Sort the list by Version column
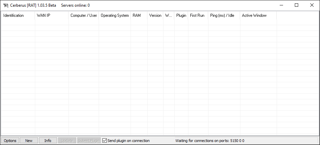The height and width of the screenshot is (145, 320). tap(155, 15)
